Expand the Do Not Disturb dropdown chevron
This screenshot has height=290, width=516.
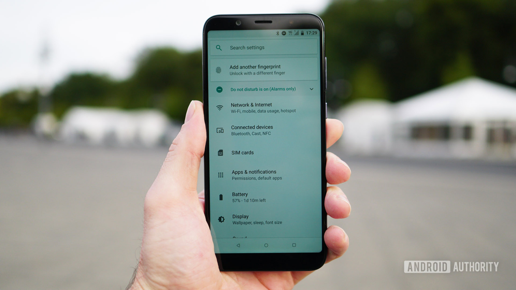pos(311,89)
